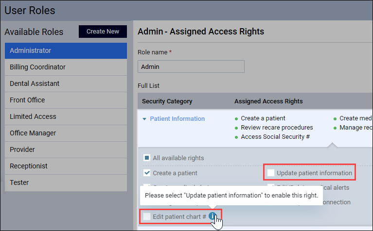Uncheck the Create a patient checkbox
Viewport: 373px width, 231px height.
click(x=147, y=173)
